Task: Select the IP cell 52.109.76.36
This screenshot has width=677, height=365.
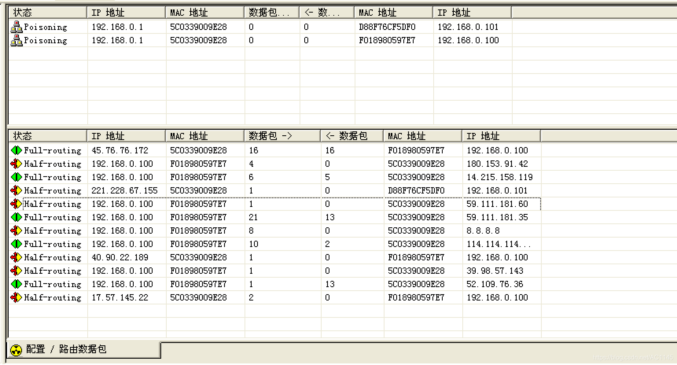Action: 495,284
